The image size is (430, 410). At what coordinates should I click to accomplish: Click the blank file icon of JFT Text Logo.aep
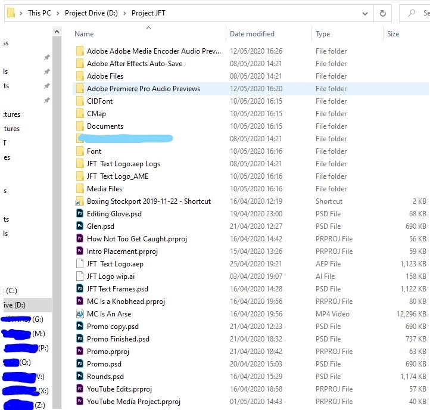[x=80, y=263]
